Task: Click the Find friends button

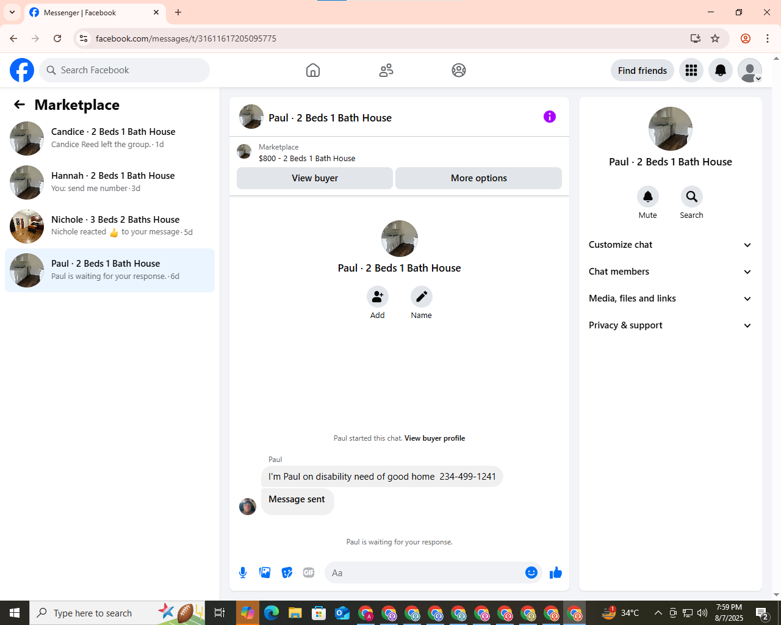Action: click(642, 70)
